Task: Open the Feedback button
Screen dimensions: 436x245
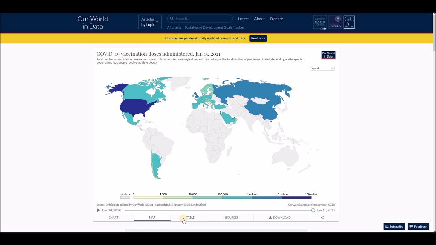Action: (x=418, y=227)
